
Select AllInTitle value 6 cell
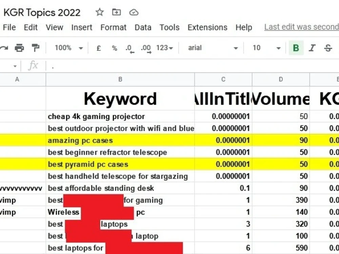(223, 248)
